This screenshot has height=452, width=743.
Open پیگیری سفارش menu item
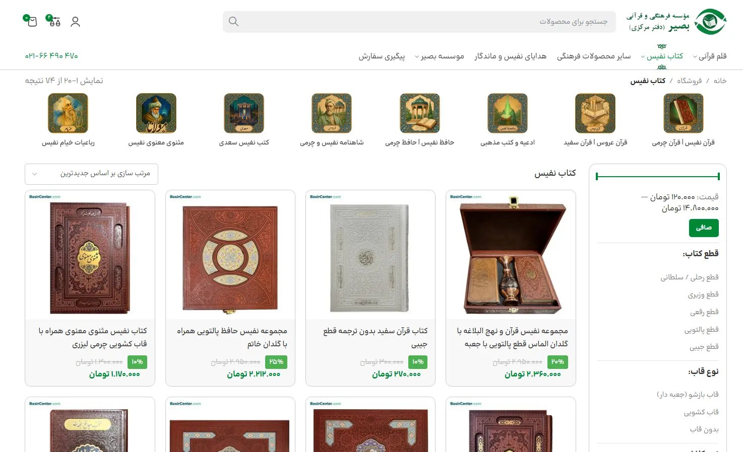pyautogui.click(x=382, y=56)
